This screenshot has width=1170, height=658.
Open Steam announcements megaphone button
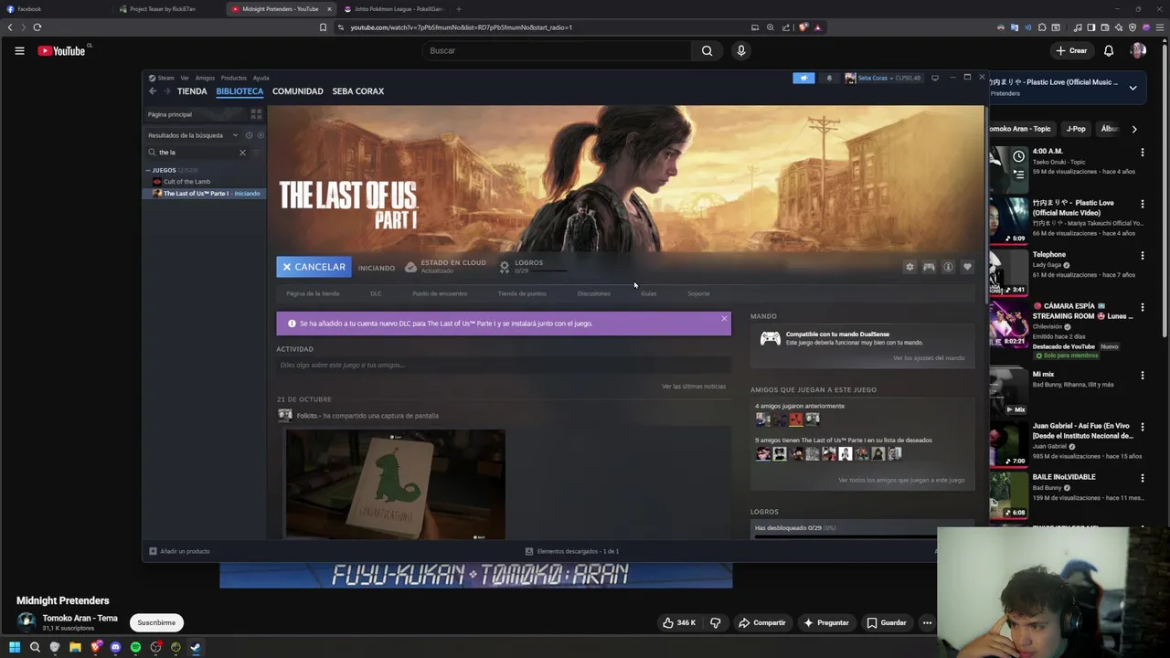pyautogui.click(x=803, y=78)
